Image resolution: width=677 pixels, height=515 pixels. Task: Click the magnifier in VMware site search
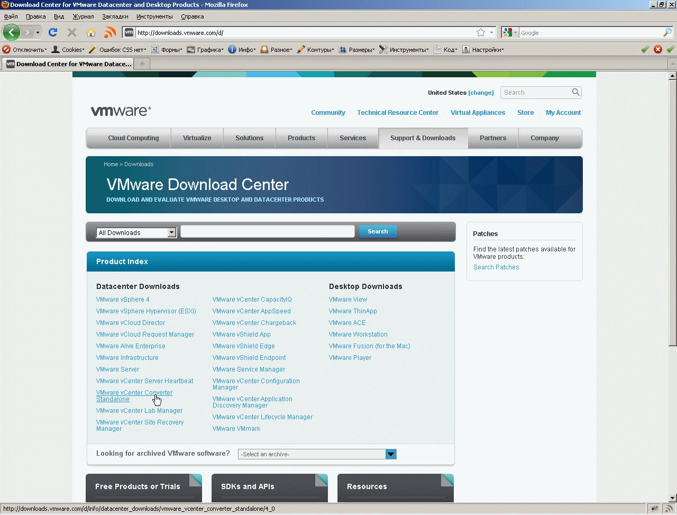coord(575,93)
